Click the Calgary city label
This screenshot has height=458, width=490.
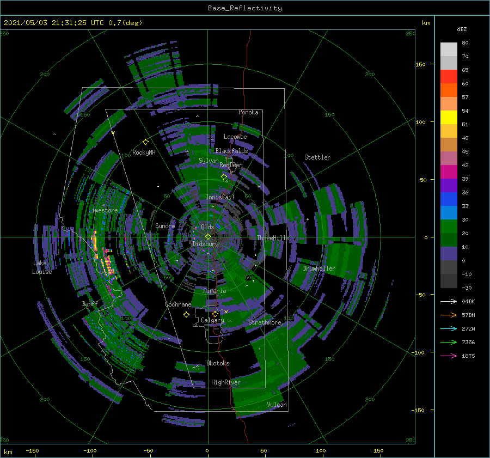212,320
